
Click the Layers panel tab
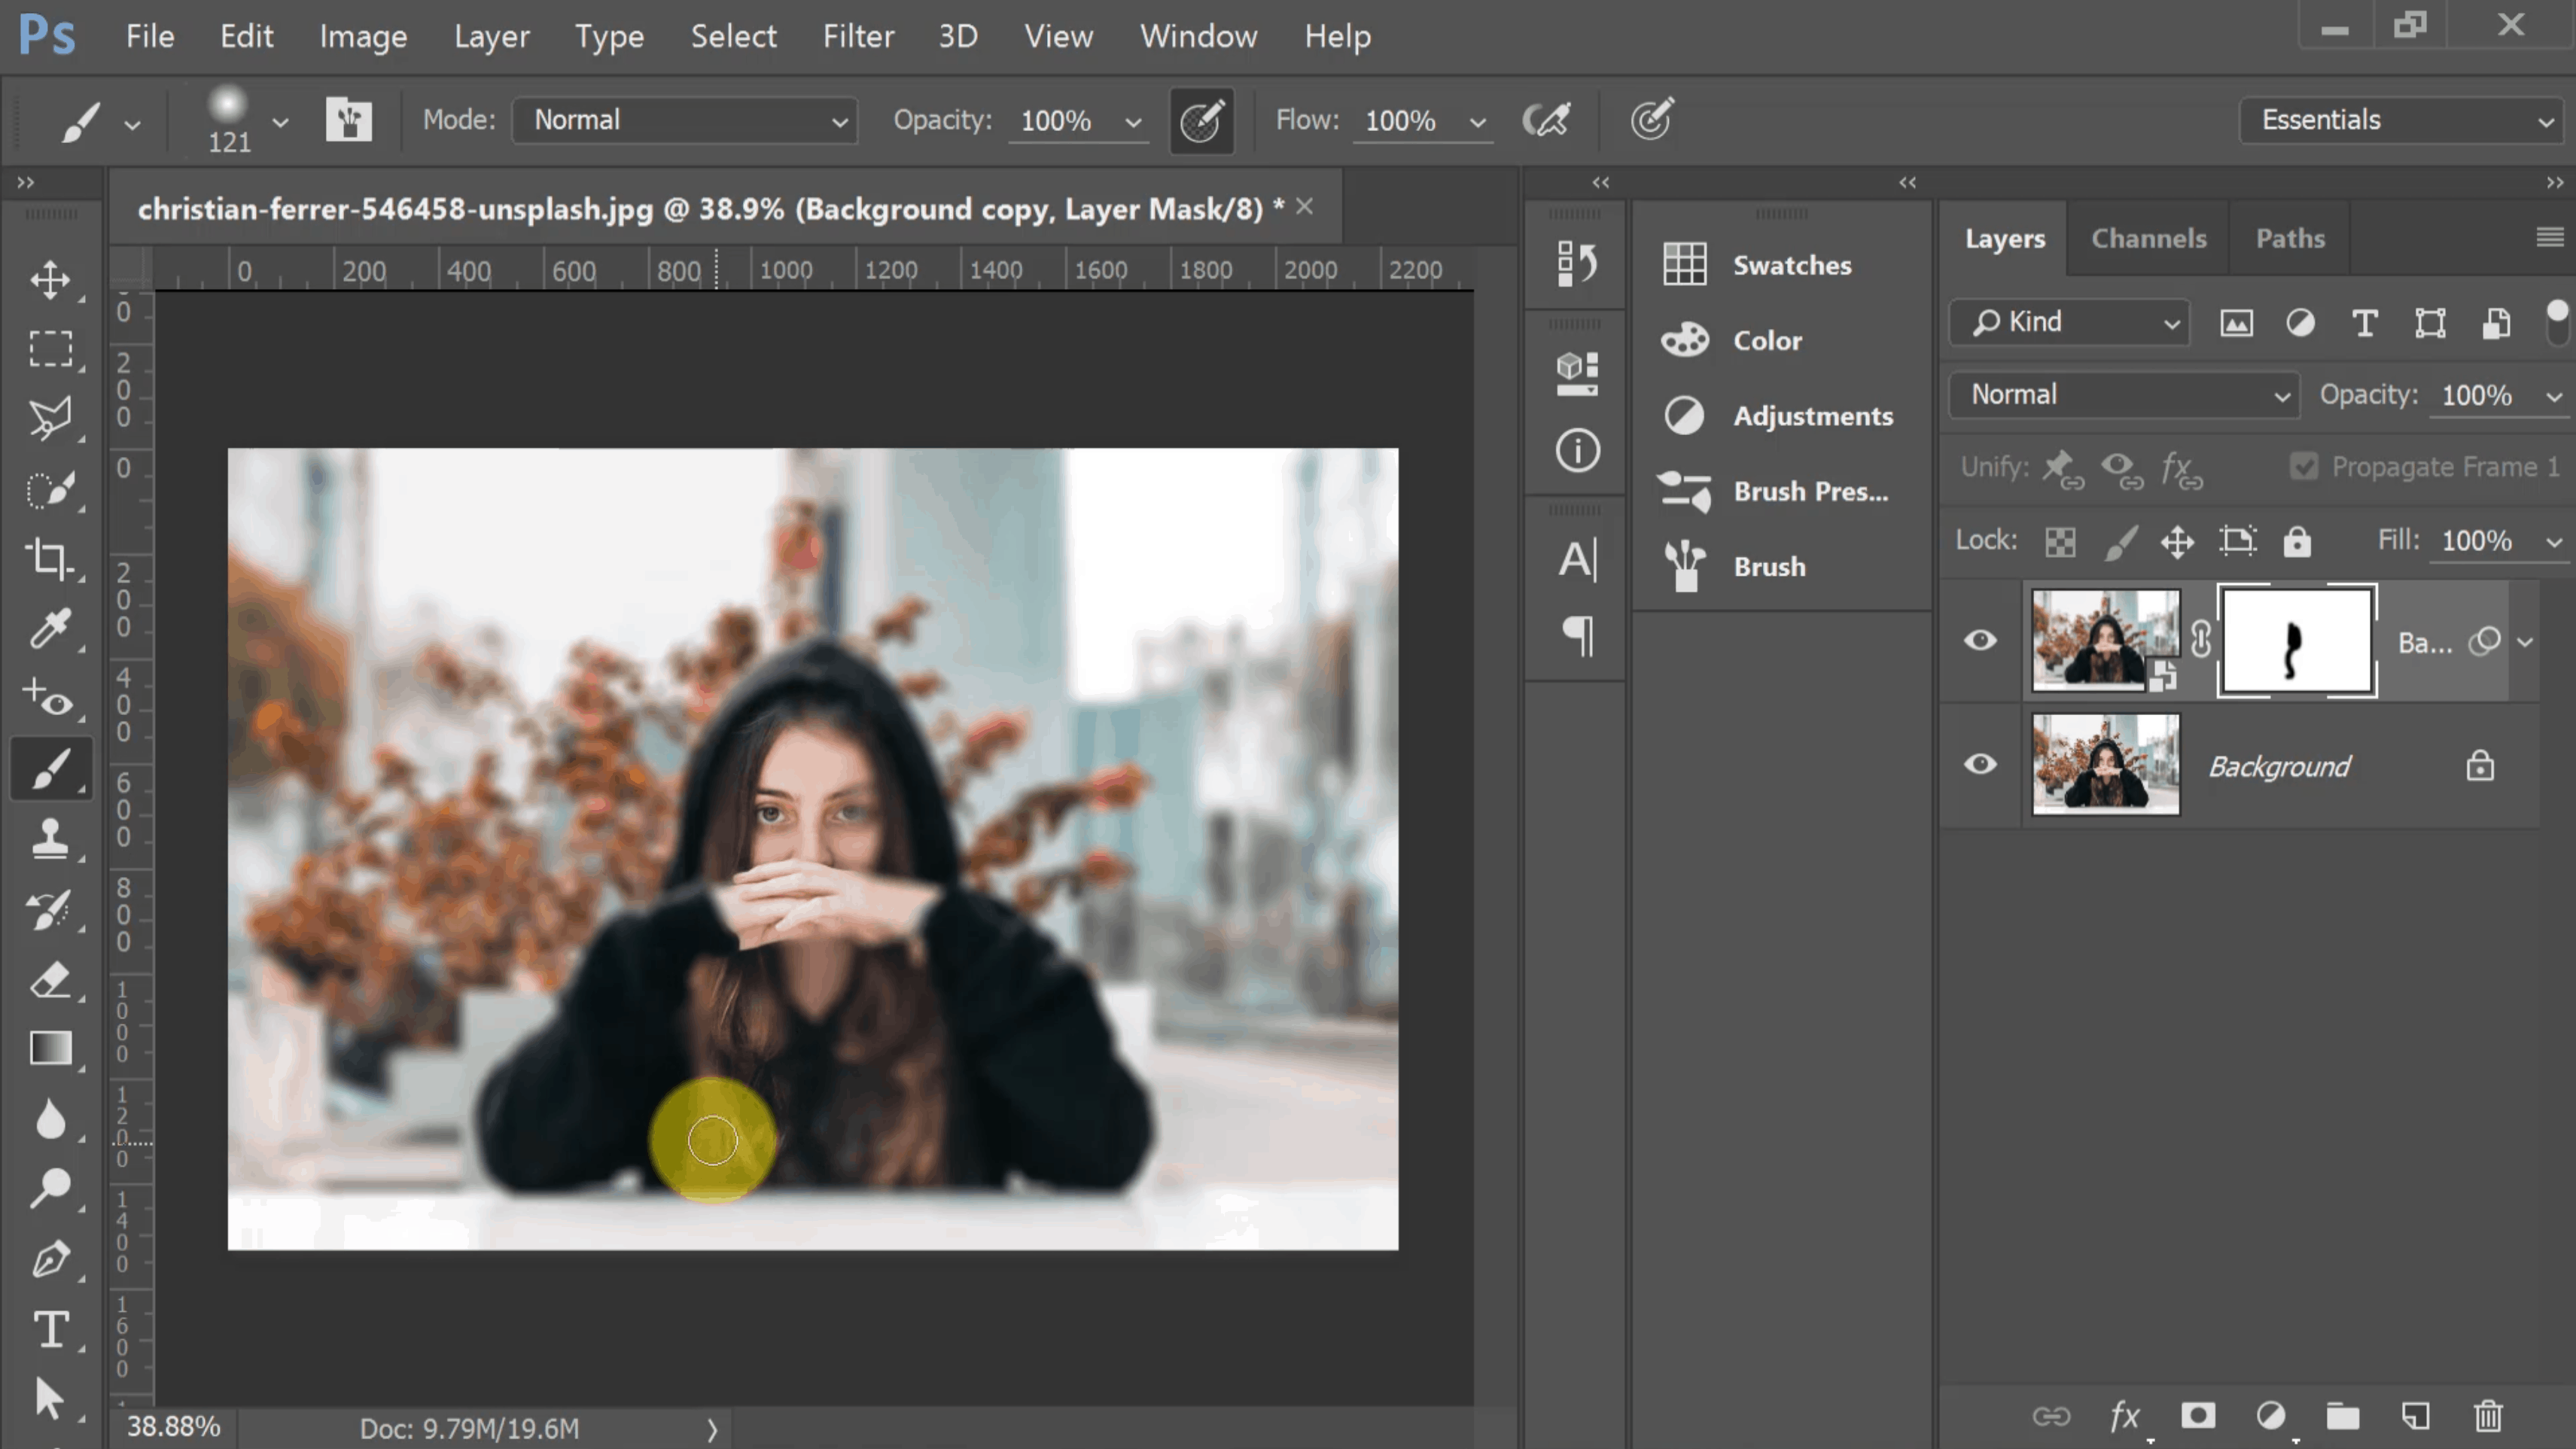(x=2005, y=236)
